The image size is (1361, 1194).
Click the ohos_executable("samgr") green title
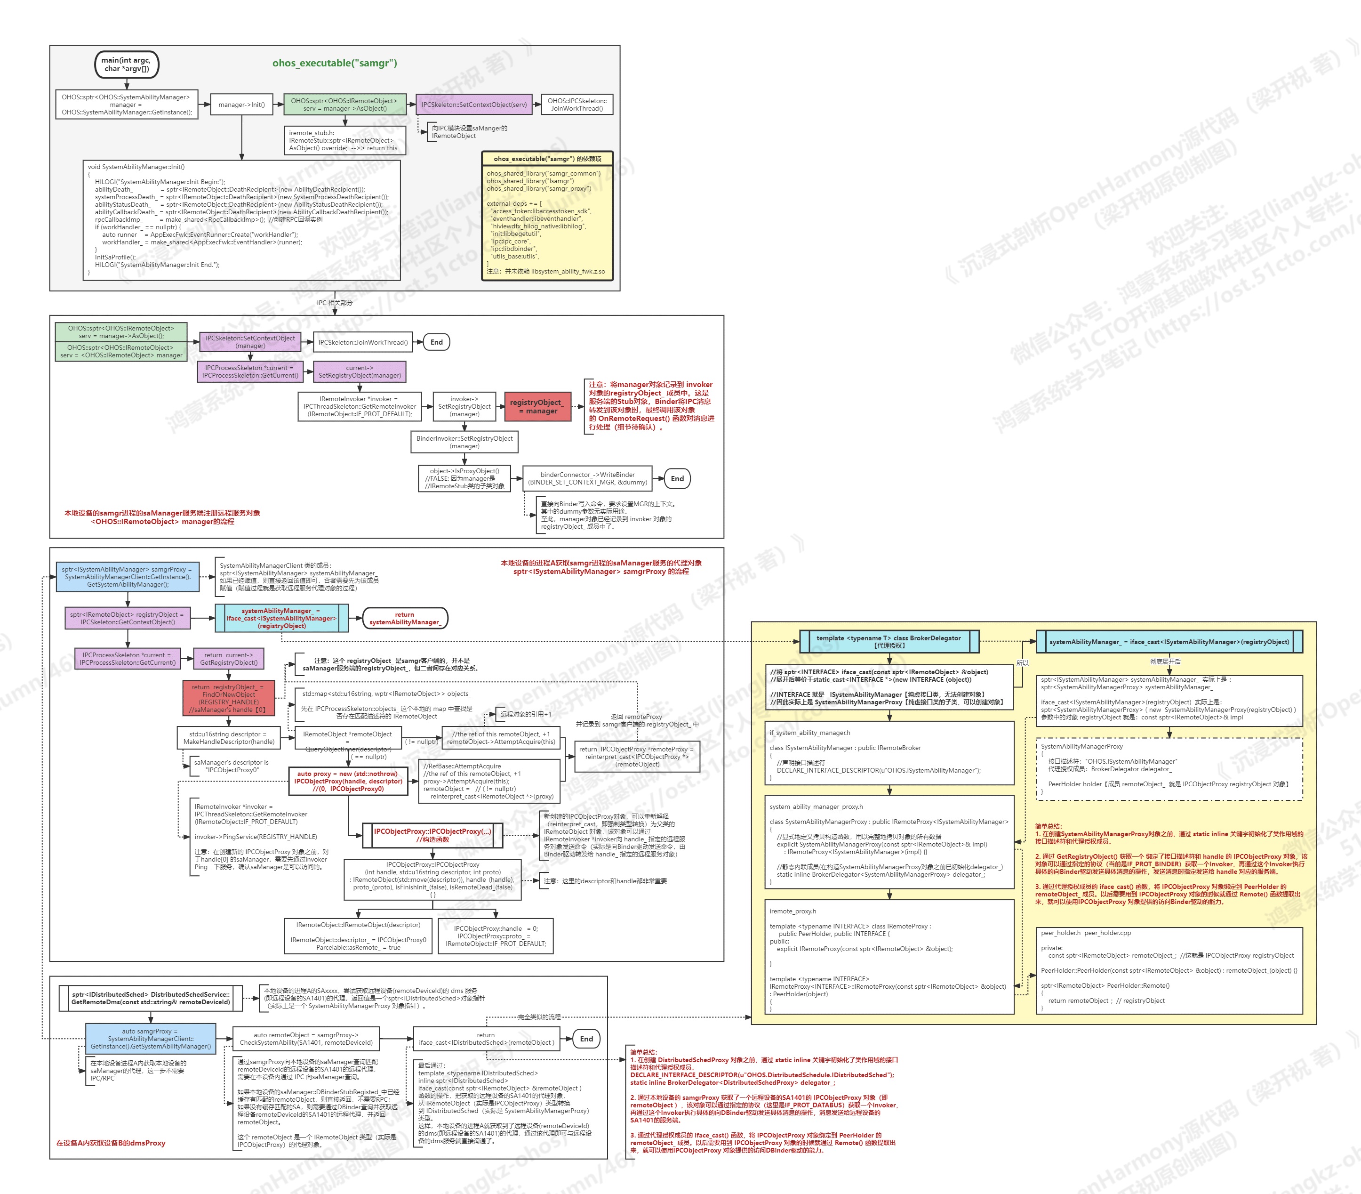[x=334, y=63]
